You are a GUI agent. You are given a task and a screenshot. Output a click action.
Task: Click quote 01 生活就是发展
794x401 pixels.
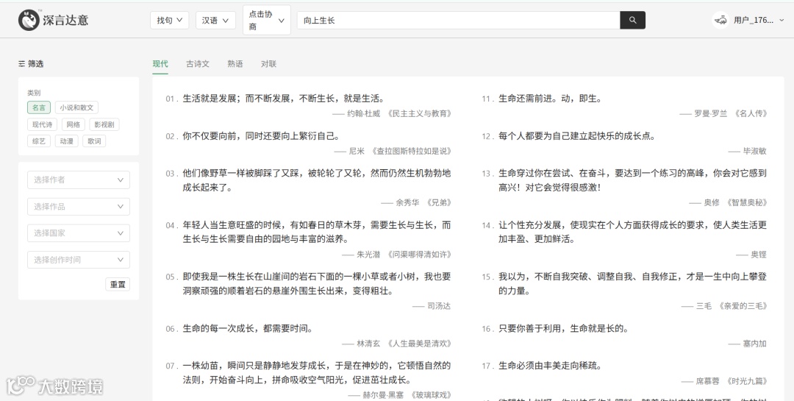[x=283, y=99]
